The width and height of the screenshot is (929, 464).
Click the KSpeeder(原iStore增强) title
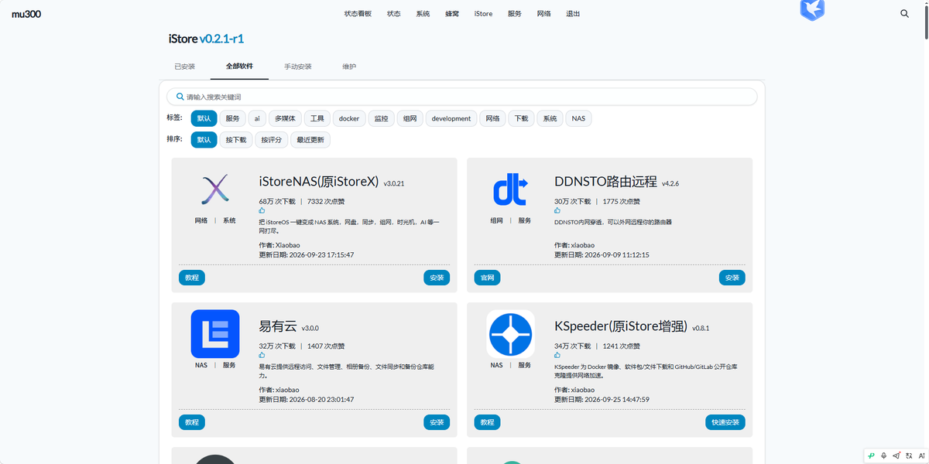tap(621, 326)
